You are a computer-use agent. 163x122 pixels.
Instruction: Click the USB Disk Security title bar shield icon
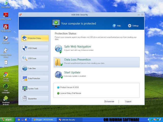(20, 15)
